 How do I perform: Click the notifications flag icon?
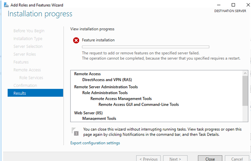coord(74,131)
